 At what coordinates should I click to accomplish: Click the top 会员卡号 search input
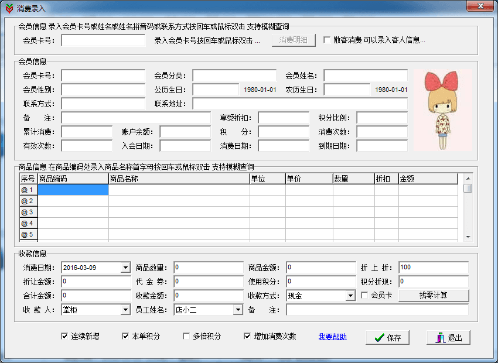pyautogui.click(x=103, y=40)
